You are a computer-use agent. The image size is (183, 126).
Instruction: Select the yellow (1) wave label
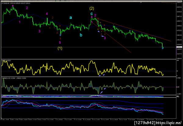pos(60,48)
